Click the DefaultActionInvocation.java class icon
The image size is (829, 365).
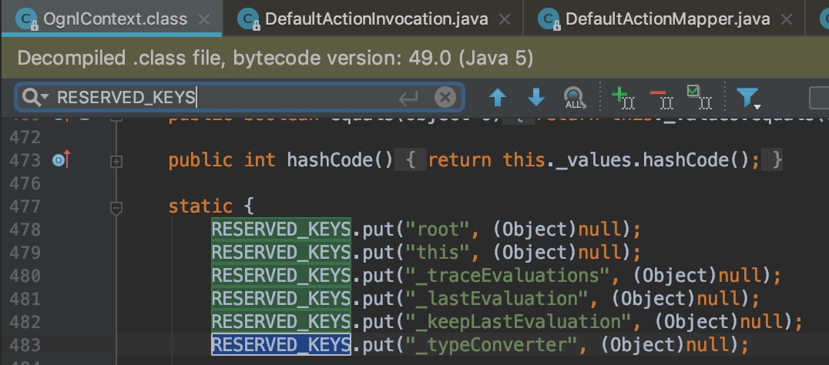point(248,19)
